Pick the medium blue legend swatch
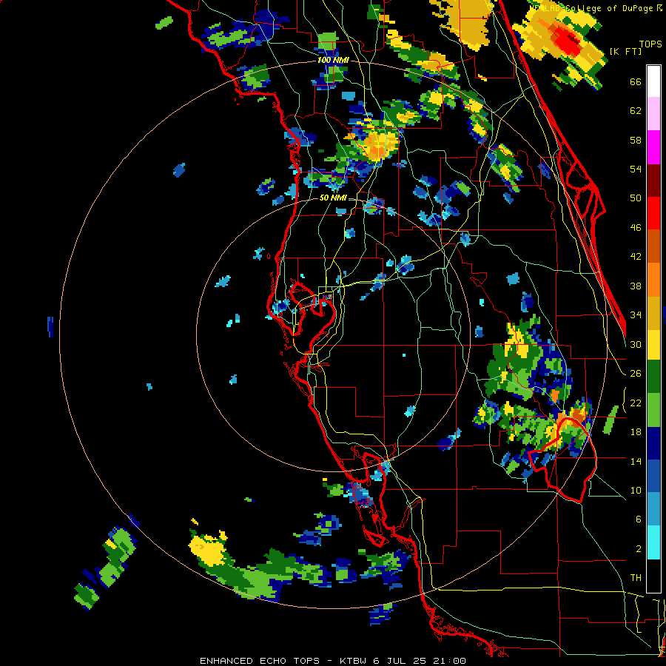This screenshot has height=666, width=666. pyautogui.click(x=653, y=477)
